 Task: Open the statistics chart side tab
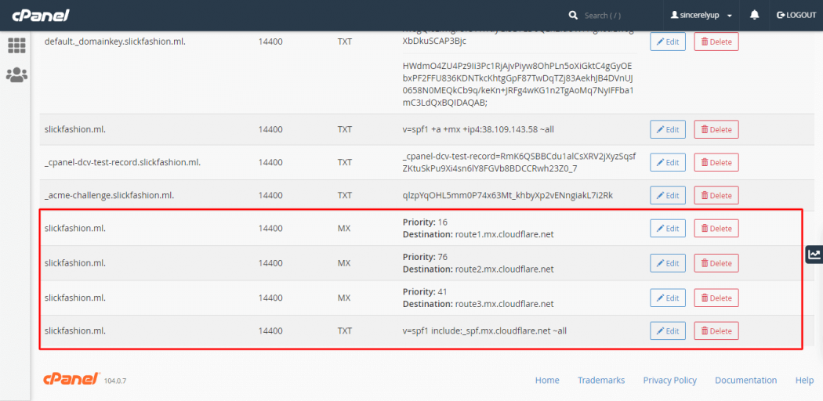tap(814, 255)
